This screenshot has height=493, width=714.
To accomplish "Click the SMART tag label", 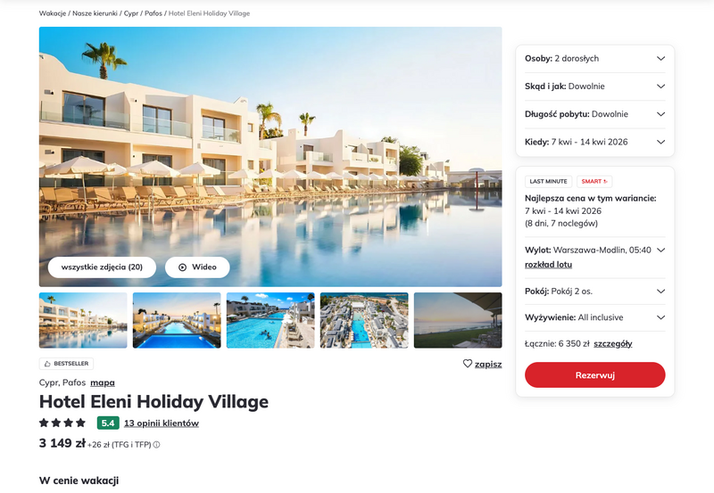I will (594, 182).
